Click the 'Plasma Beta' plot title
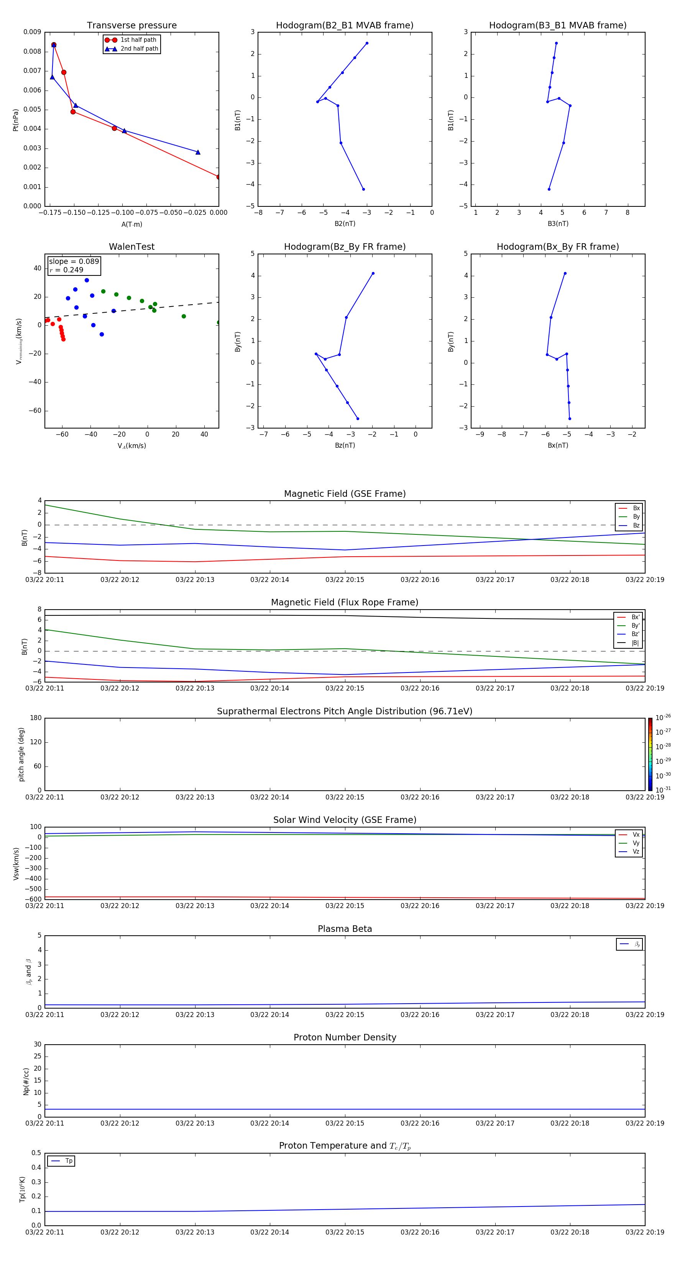The height and width of the screenshot is (1266, 690). [x=345, y=929]
